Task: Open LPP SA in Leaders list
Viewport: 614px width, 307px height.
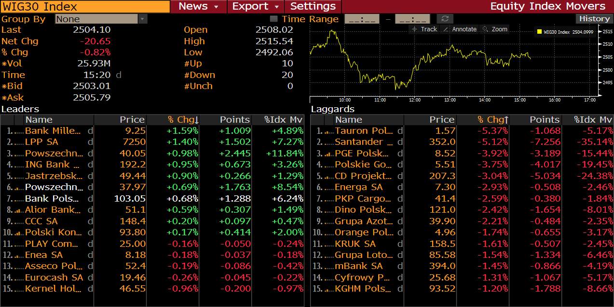Action: pos(41,142)
